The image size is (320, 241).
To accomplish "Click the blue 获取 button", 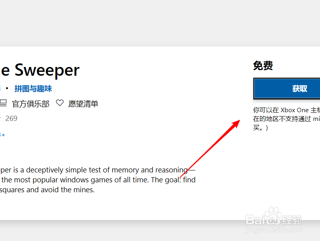I will click(287, 89).
